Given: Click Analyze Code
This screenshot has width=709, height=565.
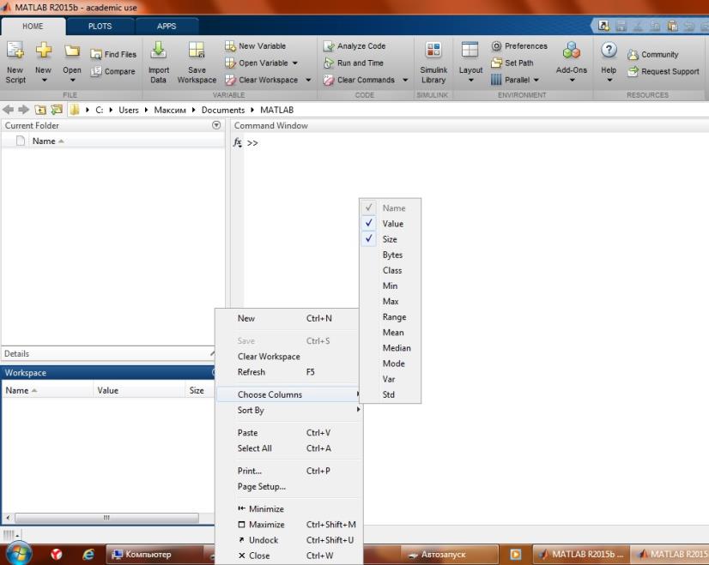Looking at the screenshot, I should (x=354, y=46).
